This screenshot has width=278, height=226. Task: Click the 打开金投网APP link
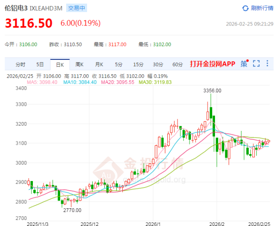(212, 64)
